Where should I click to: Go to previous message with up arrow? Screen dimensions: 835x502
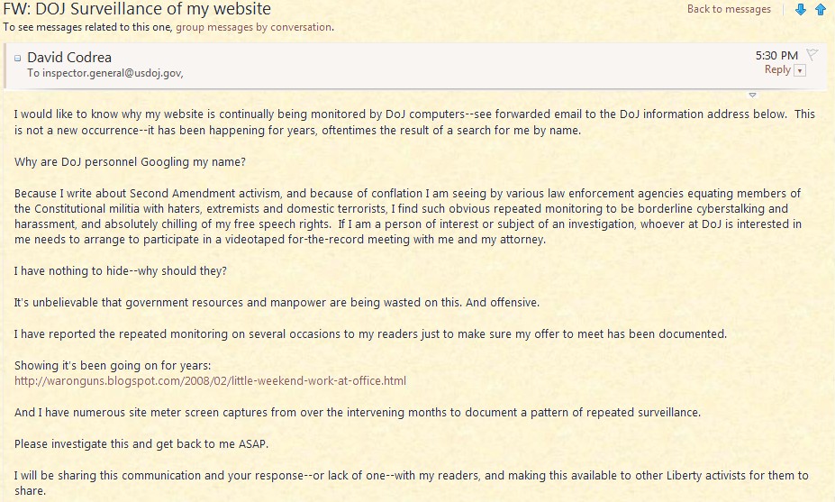pos(820,10)
